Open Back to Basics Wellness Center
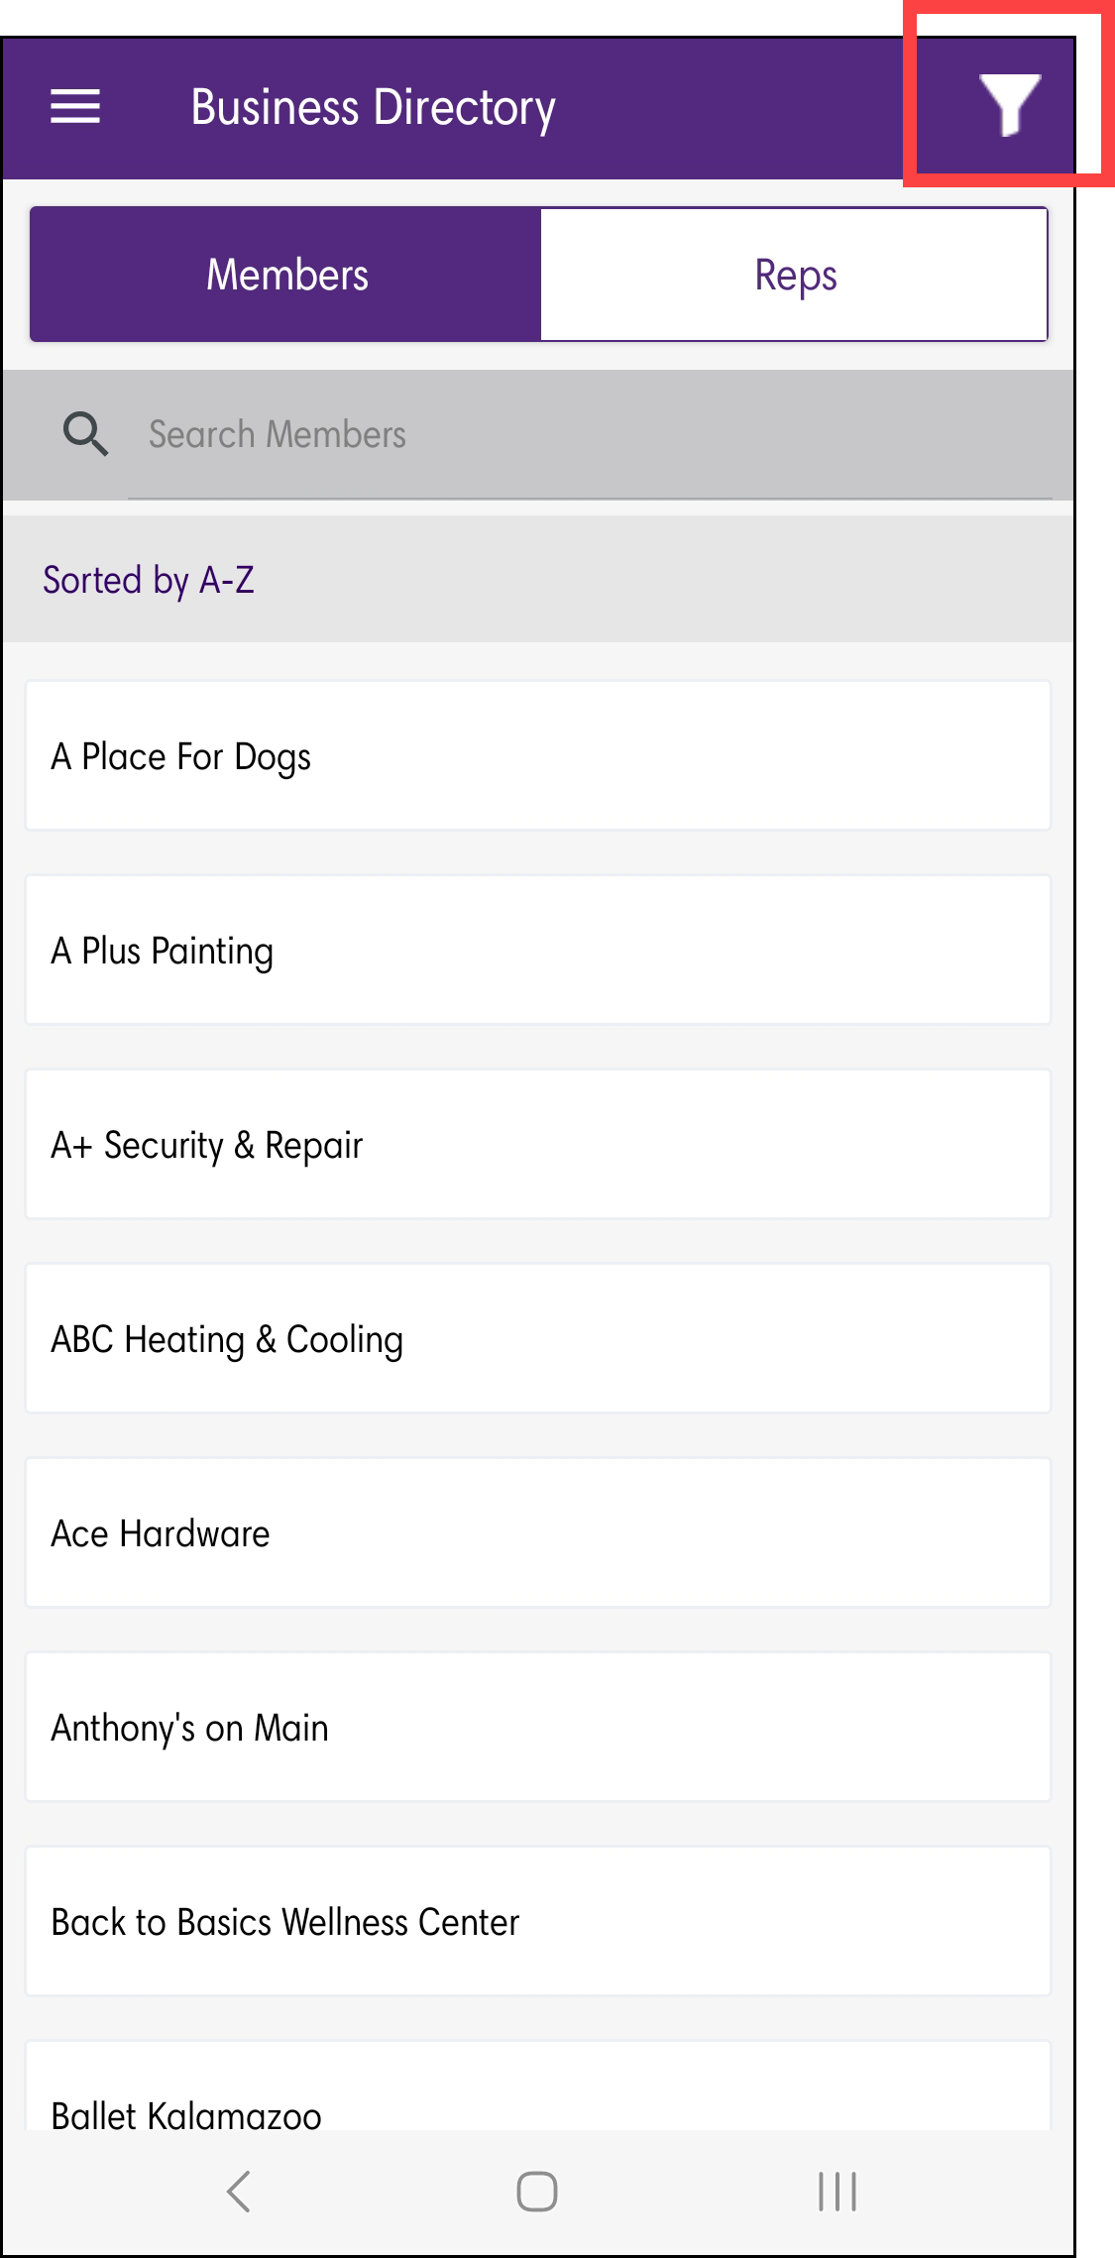This screenshot has height=2258, width=1115. [x=538, y=1922]
